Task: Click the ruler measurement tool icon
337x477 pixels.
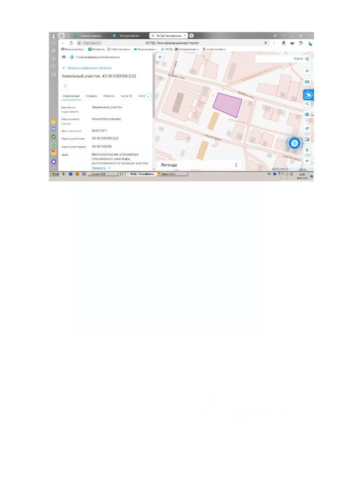Action: coord(307,82)
